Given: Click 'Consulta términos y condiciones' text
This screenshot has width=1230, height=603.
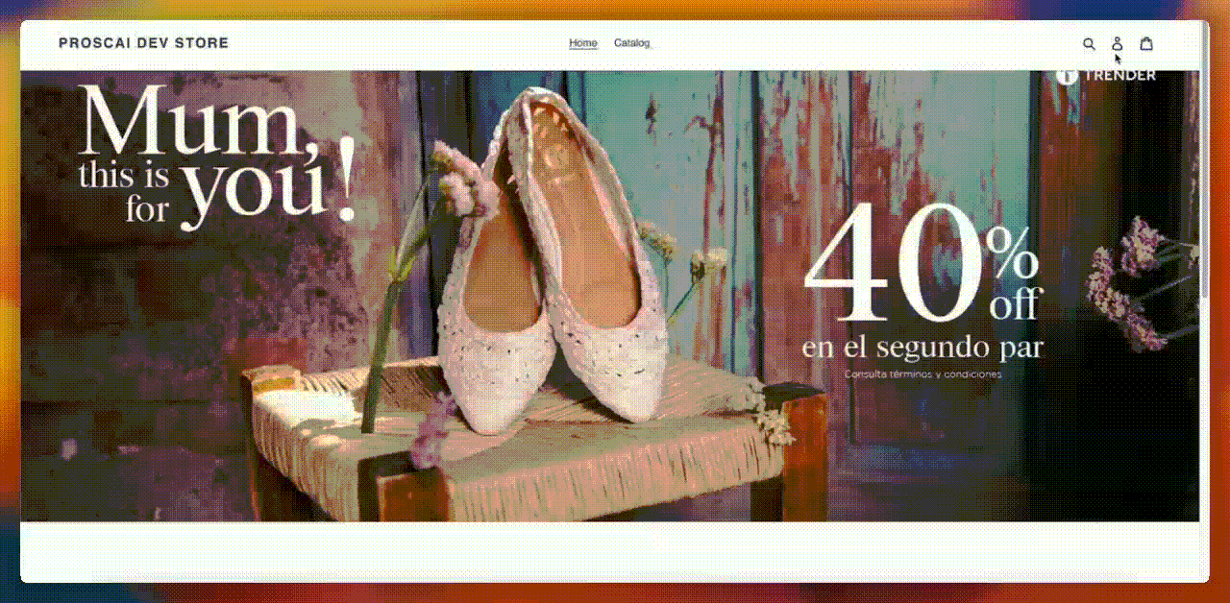Looking at the screenshot, I should point(922,374).
